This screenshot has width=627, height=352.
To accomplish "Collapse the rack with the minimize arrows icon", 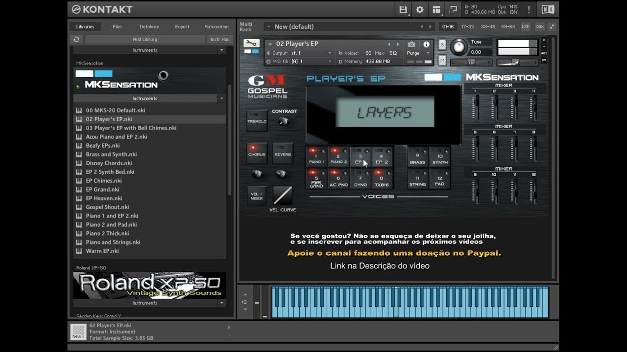I will click(x=552, y=26).
